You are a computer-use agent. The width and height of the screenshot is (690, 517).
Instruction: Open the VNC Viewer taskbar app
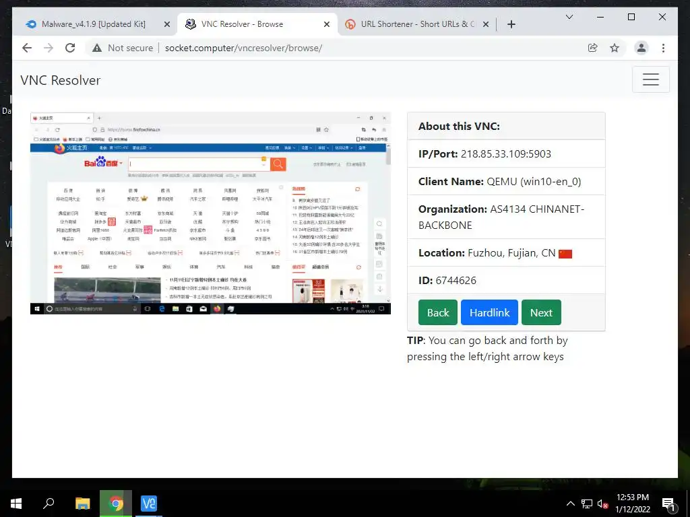tap(149, 504)
